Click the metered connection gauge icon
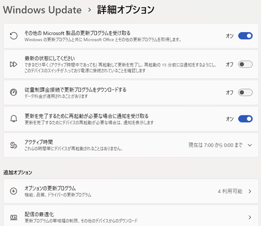261x226 pixels. 13,92
